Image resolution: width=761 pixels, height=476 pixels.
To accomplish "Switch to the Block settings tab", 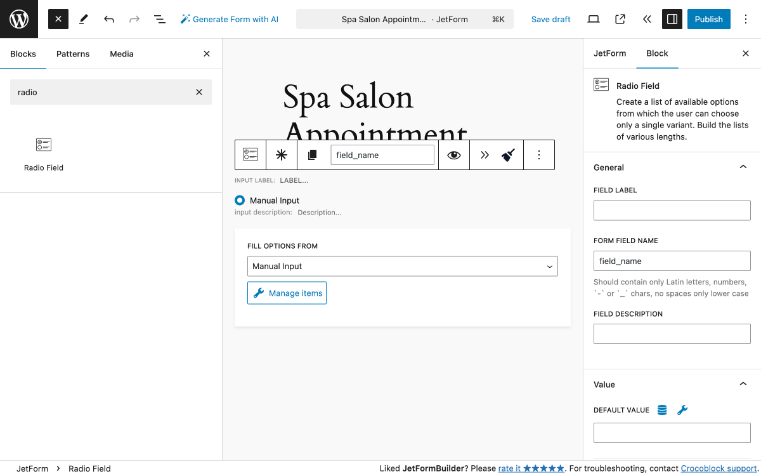I will pyautogui.click(x=657, y=53).
